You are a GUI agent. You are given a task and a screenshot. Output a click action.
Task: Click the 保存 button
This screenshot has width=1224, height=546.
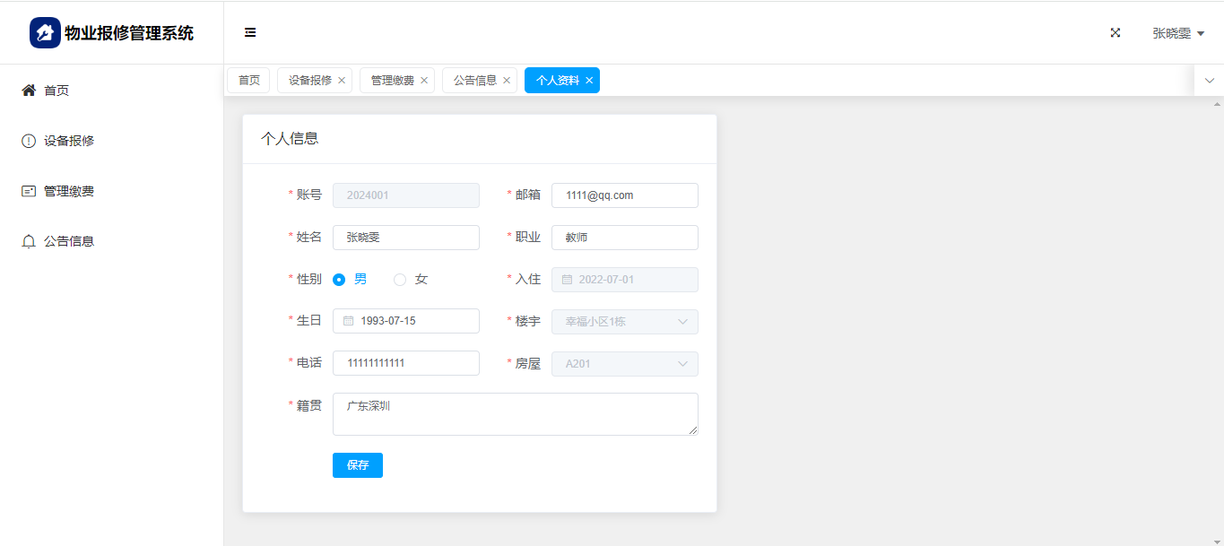tap(357, 465)
